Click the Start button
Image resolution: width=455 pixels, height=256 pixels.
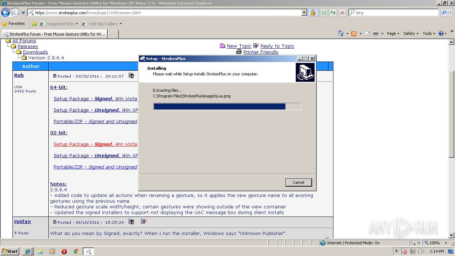[x=10, y=251]
